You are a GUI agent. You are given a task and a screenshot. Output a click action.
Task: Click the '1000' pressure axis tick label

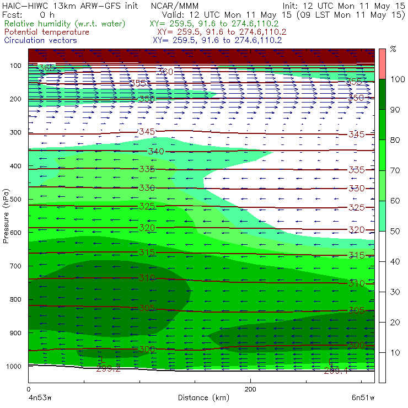[14, 366]
